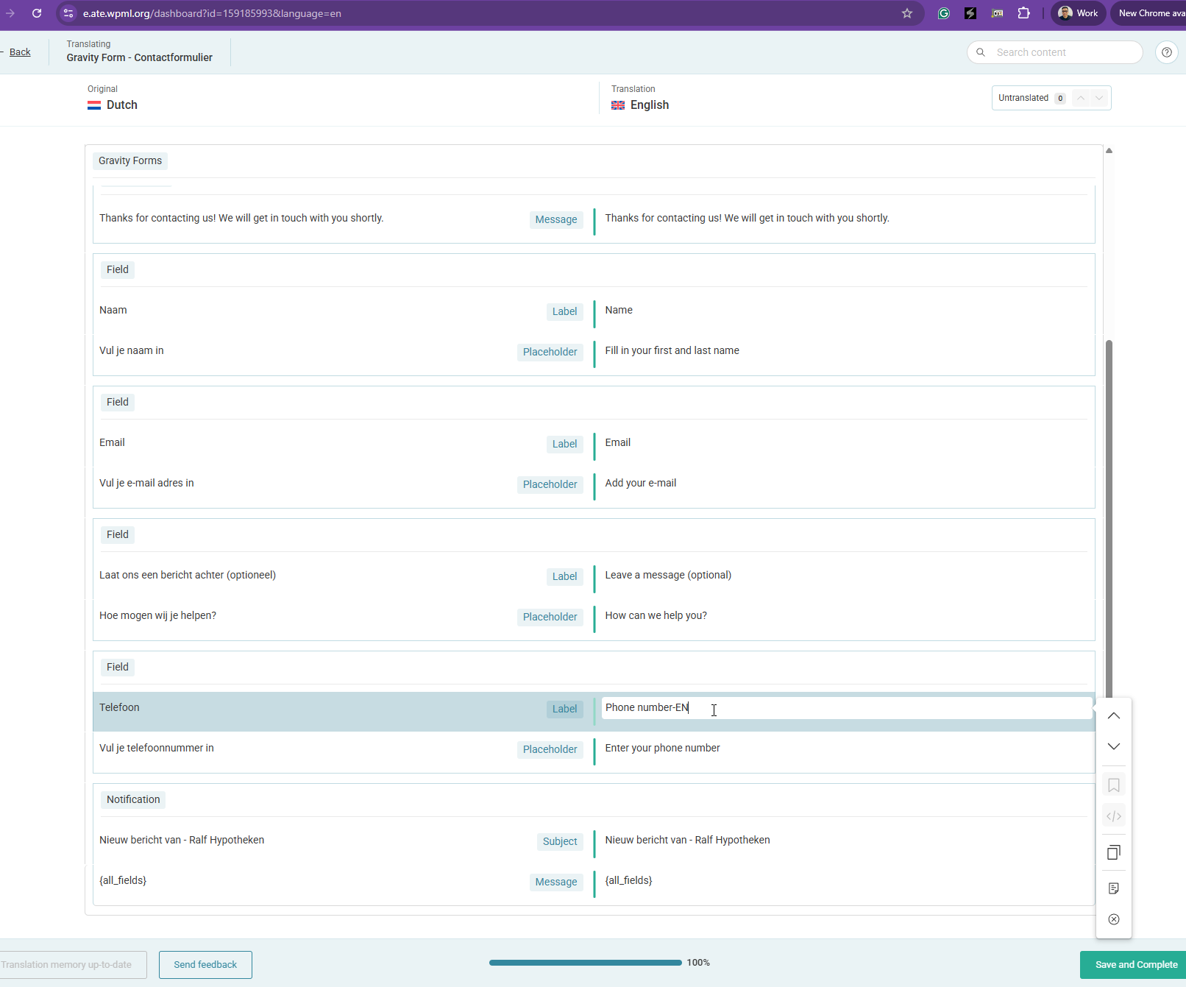Click the Gravity Forms section tag
1186x987 pixels.
pyautogui.click(x=130, y=160)
